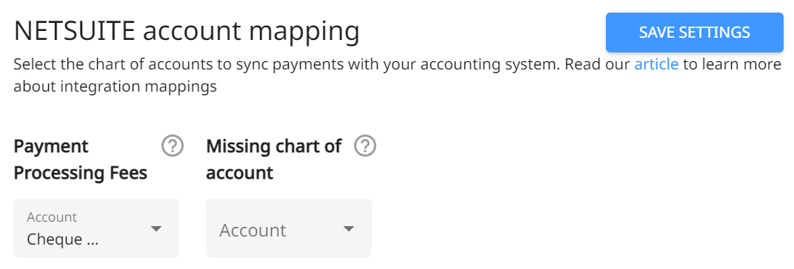Image resolution: width=794 pixels, height=269 pixels.
Task: Click the words 'account mapping' in the heading
Action: 251,33
